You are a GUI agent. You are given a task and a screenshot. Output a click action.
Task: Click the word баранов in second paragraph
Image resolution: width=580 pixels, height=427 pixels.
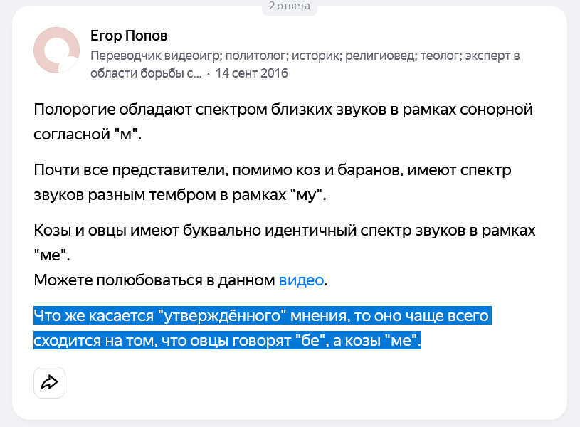click(370, 170)
